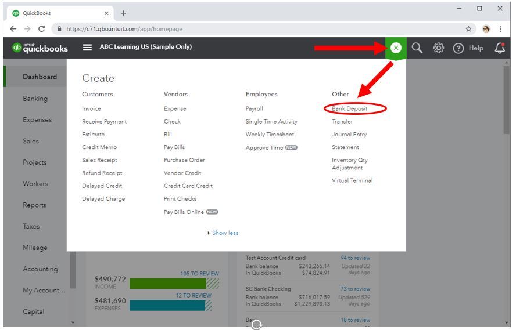This screenshot has width=516, height=330.
Task: Select Inventory Qty Adjustment
Action: coord(349,164)
